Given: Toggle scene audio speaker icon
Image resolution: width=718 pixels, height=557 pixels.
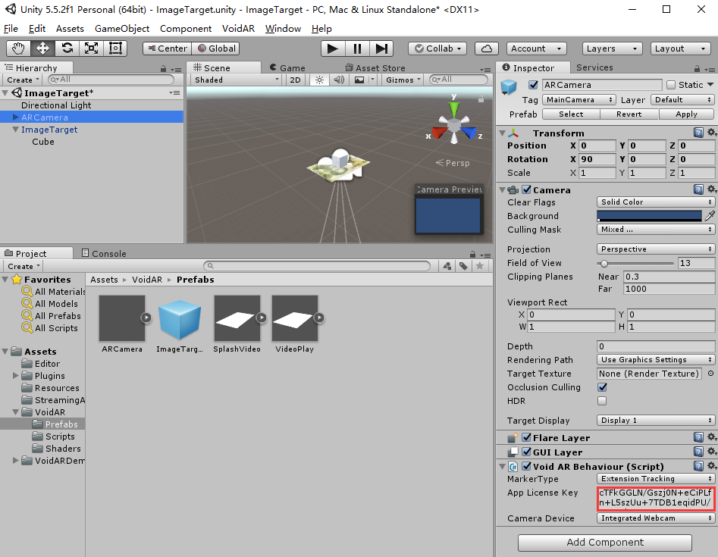Looking at the screenshot, I should coord(339,80).
